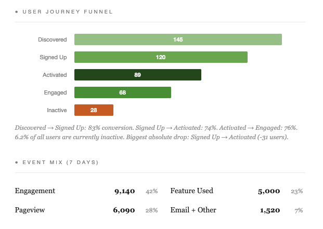The width and height of the screenshot is (323, 229).
Task: Select the Signed Up bar with 120
Action: (161, 57)
